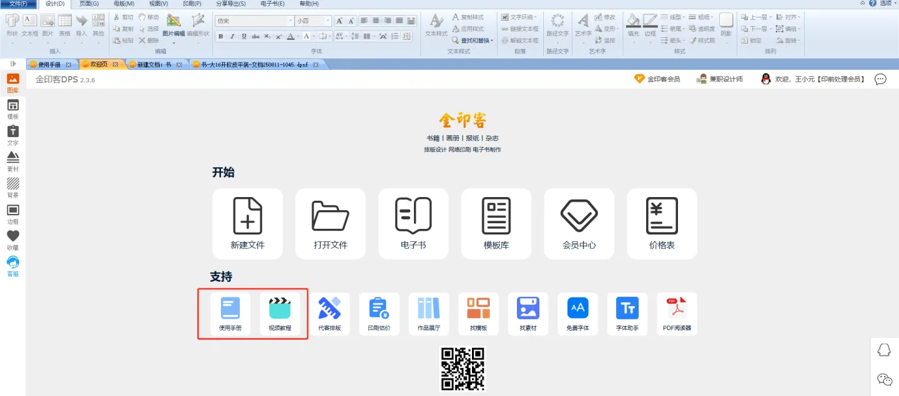Image resolution: width=899 pixels, height=396 pixels.
Task: Expand the 小四 font size dropdown
Action: pos(328,21)
